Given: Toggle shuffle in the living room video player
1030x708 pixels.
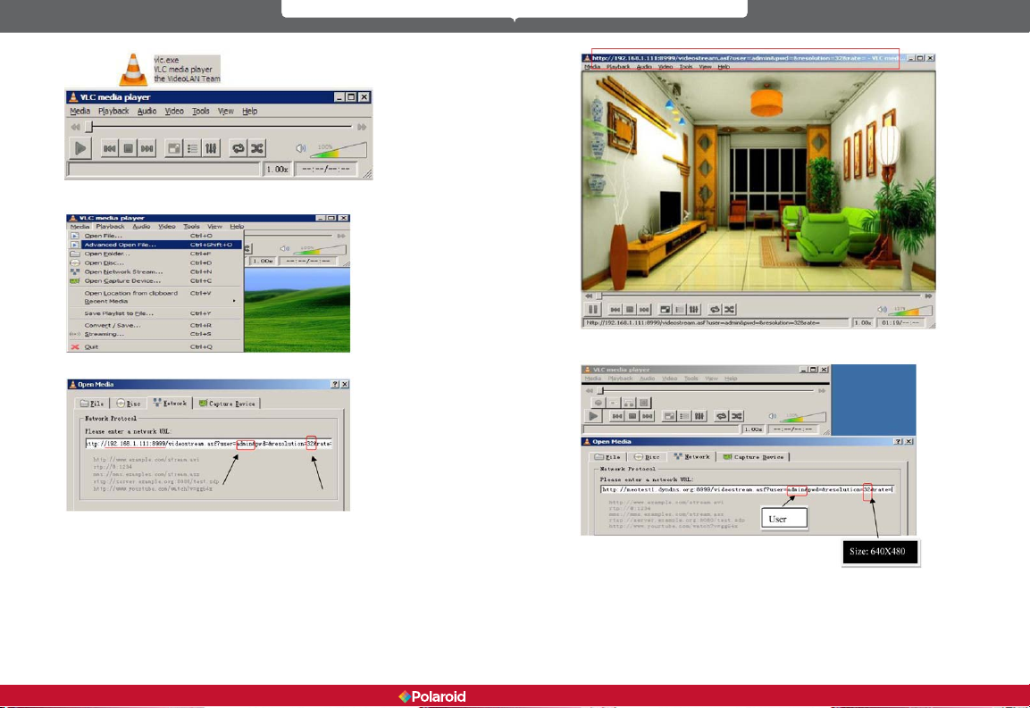Looking at the screenshot, I should [x=730, y=309].
